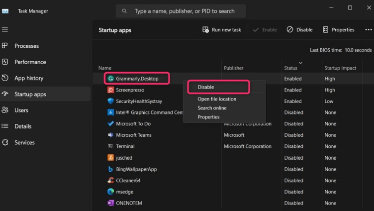Image resolution: width=374 pixels, height=211 pixels.
Task: Click the msedge browser icon
Action: coord(111,192)
